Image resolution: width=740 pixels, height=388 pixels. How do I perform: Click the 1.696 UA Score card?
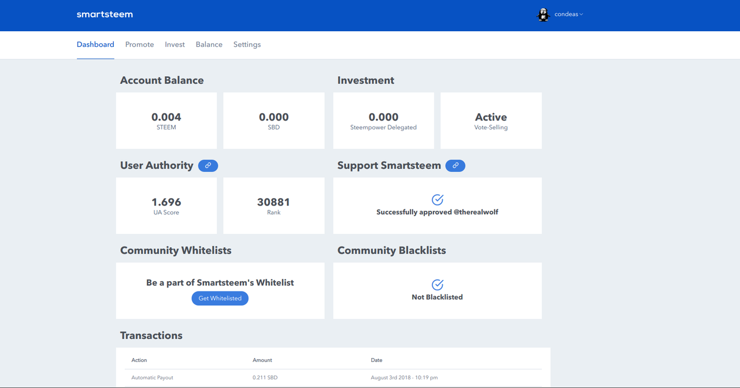pos(166,206)
